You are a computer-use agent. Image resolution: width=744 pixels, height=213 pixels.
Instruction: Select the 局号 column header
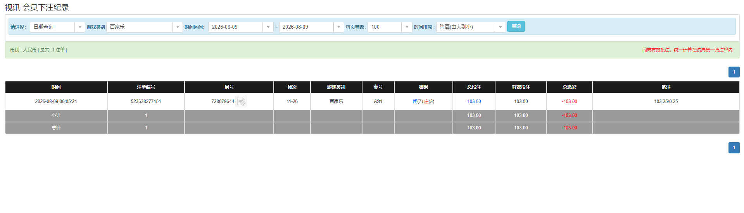click(229, 87)
